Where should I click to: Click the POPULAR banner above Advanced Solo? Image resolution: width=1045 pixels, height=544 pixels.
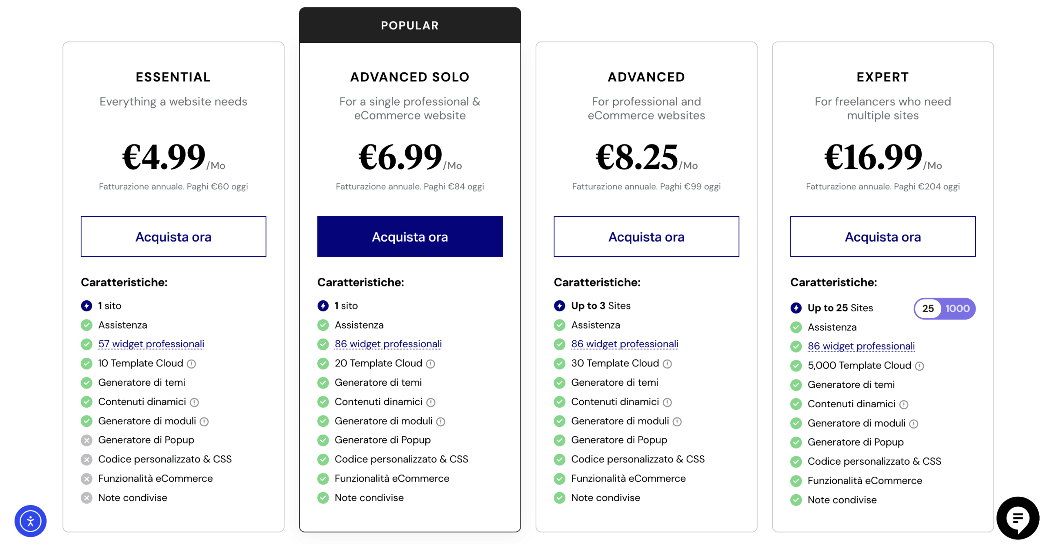[409, 25]
